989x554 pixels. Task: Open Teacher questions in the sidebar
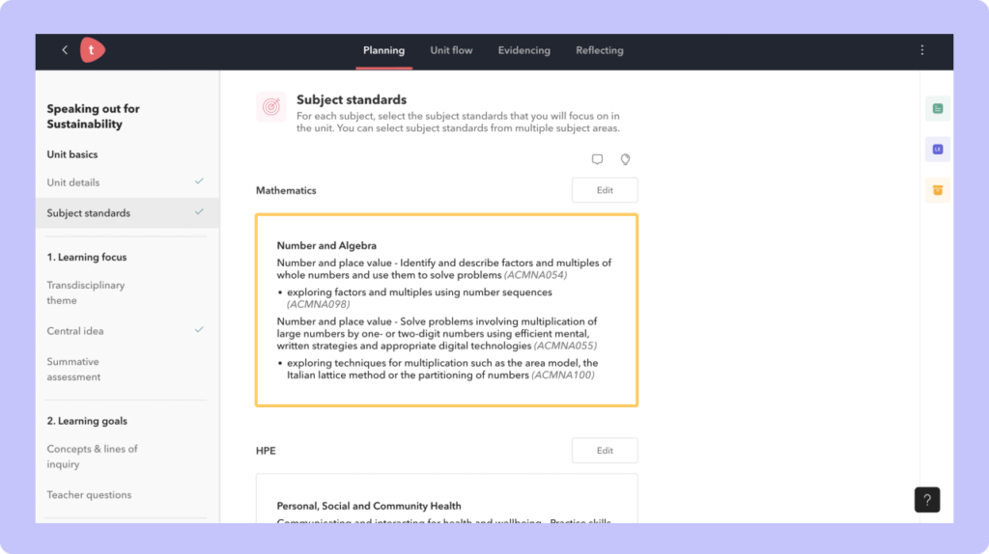(89, 495)
